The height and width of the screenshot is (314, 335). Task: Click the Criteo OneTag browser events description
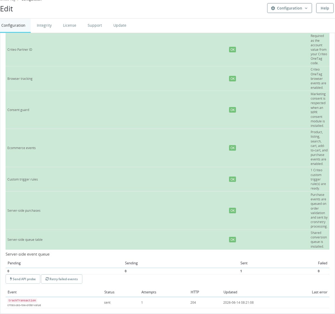(x=319, y=79)
